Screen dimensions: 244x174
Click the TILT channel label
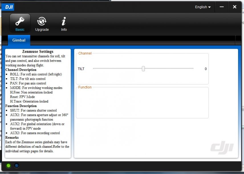tap(81, 69)
